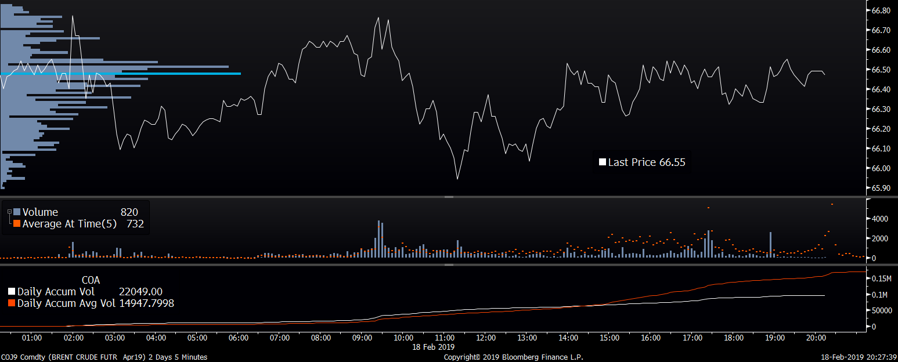This screenshot has height=362, width=898.
Task: Click the '66.80' price axis label
Action: 881,10
